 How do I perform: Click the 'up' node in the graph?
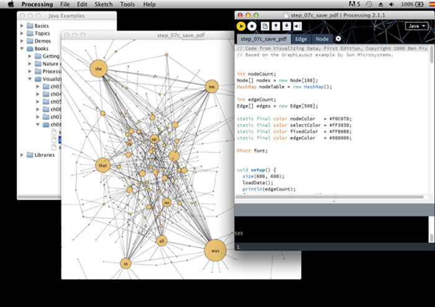[154, 139]
